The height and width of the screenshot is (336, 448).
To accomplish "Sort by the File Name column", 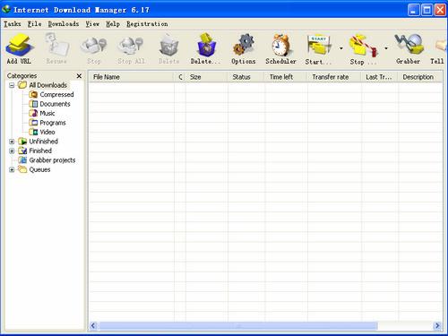I will click(132, 77).
